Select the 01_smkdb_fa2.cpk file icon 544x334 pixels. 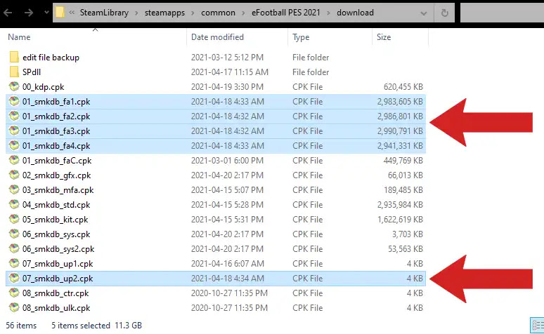14,116
